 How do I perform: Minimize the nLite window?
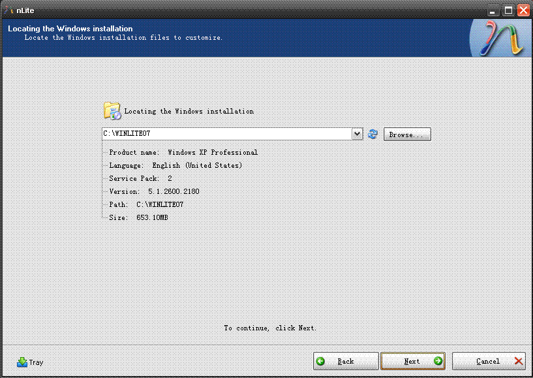(x=493, y=10)
